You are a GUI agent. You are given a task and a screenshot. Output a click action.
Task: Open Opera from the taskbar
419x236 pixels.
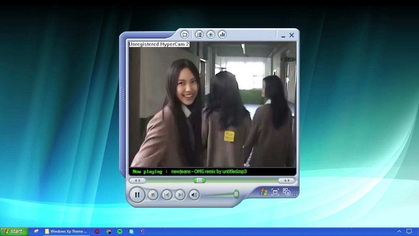tap(97, 231)
